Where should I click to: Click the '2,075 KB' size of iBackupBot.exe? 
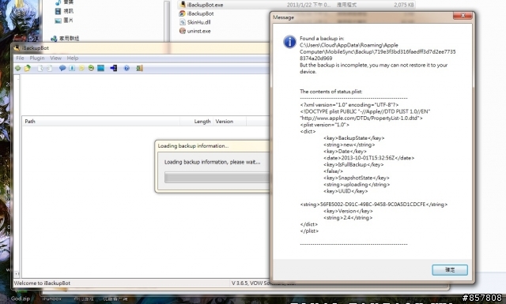click(403, 5)
